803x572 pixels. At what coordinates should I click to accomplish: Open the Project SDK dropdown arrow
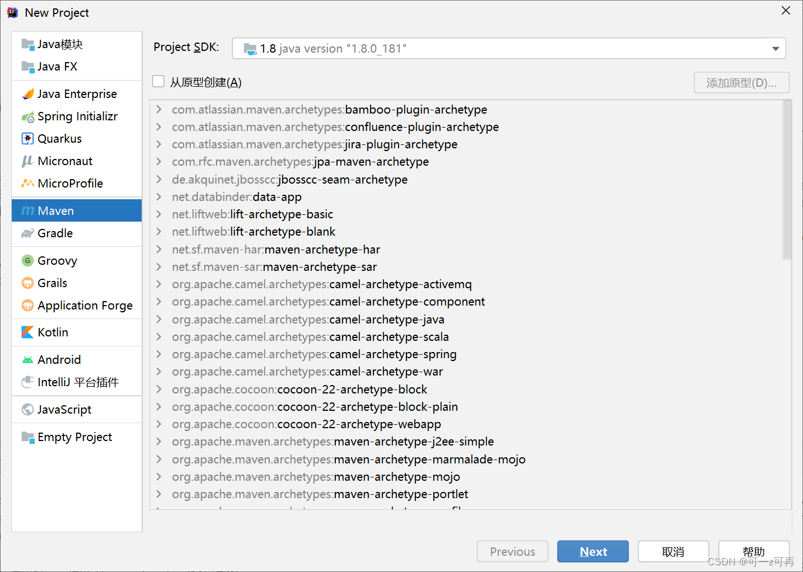pos(776,49)
